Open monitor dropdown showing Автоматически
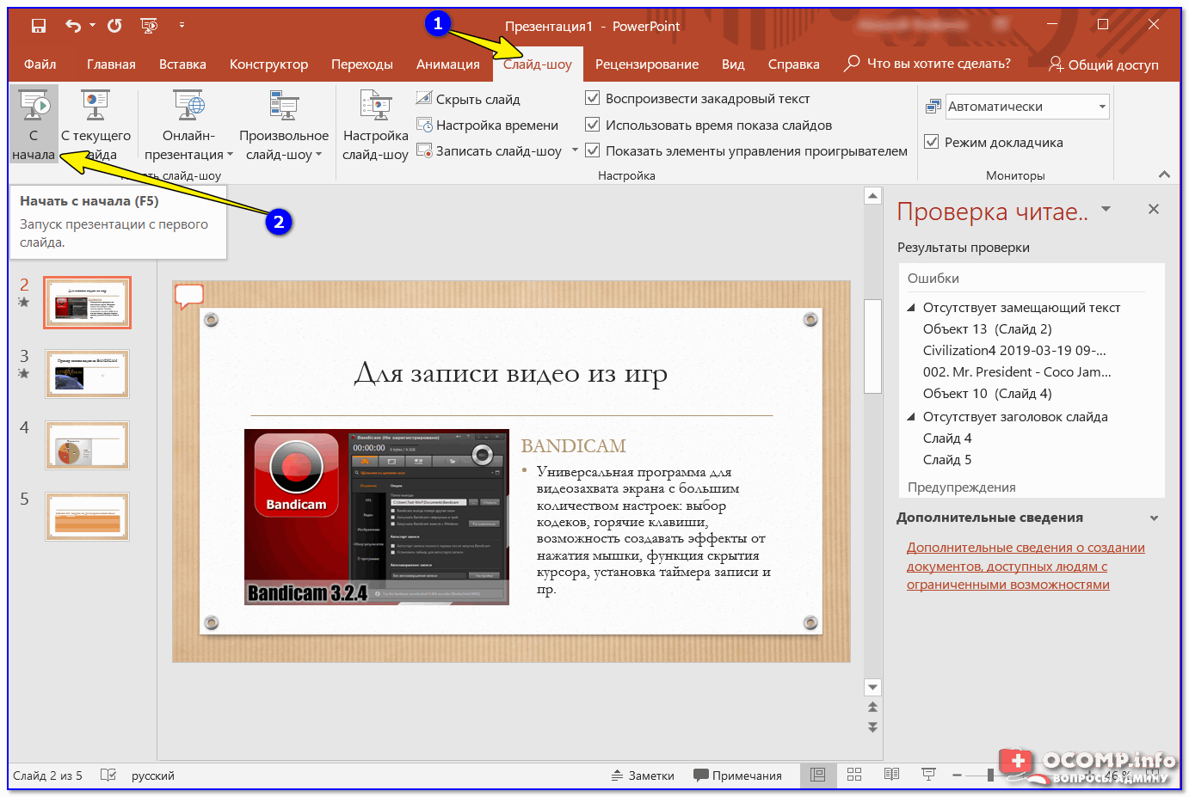This screenshot has width=1189, height=797. pos(1027,107)
